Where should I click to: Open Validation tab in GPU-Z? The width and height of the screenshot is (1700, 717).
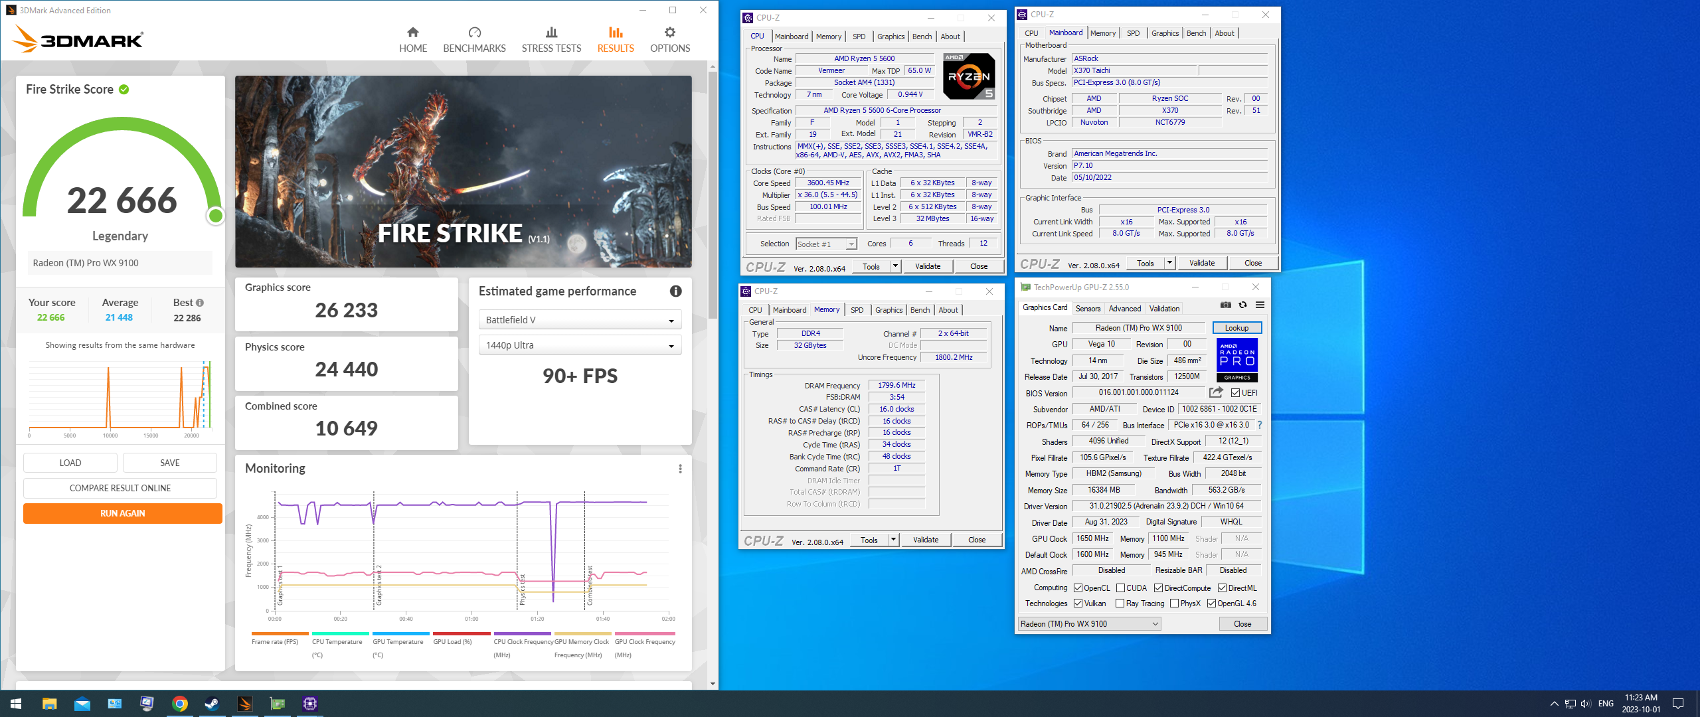tap(1164, 309)
